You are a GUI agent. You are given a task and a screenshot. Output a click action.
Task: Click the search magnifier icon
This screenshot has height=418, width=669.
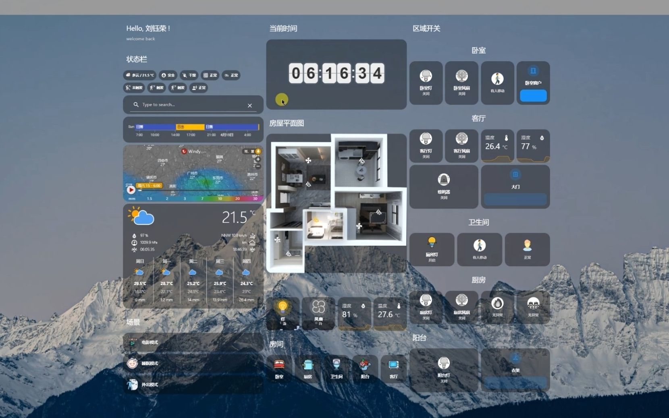pyautogui.click(x=136, y=104)
